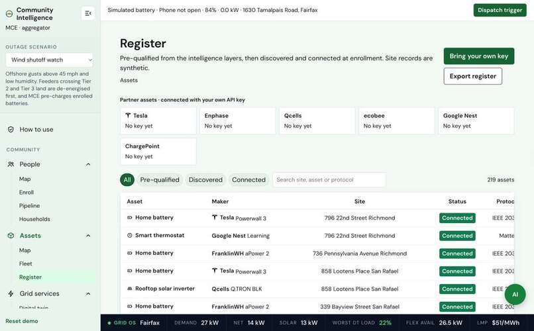This screenshot has height=331, width=534.
Task: Click the Status column header
Action: tap(457, 201)
